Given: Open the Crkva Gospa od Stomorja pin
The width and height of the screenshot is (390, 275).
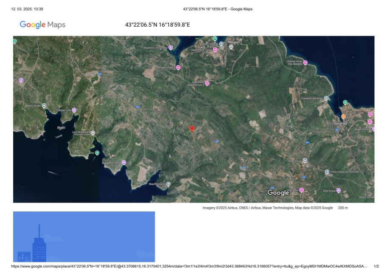Looking at the screenshot, I should click(x=327, y=172).
